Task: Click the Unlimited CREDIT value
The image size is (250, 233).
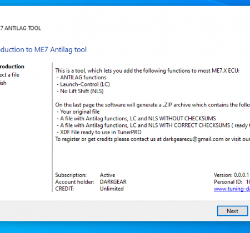Action: click(x=112, y=189)
